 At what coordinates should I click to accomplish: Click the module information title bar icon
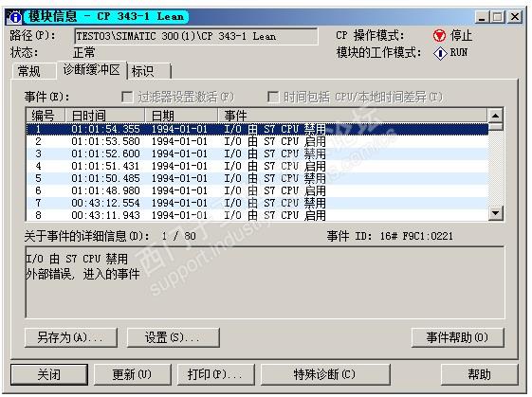click(x=15, y=17)
